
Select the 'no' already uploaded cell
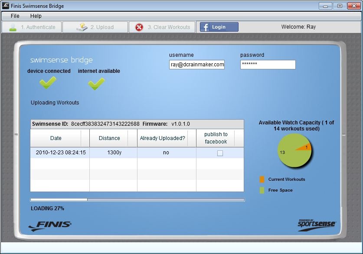166,153
